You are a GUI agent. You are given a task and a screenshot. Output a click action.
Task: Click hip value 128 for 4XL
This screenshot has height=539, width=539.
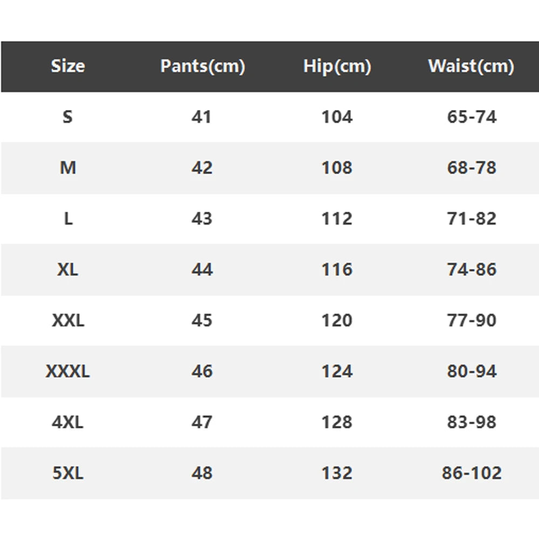click(x=337, y=422)
